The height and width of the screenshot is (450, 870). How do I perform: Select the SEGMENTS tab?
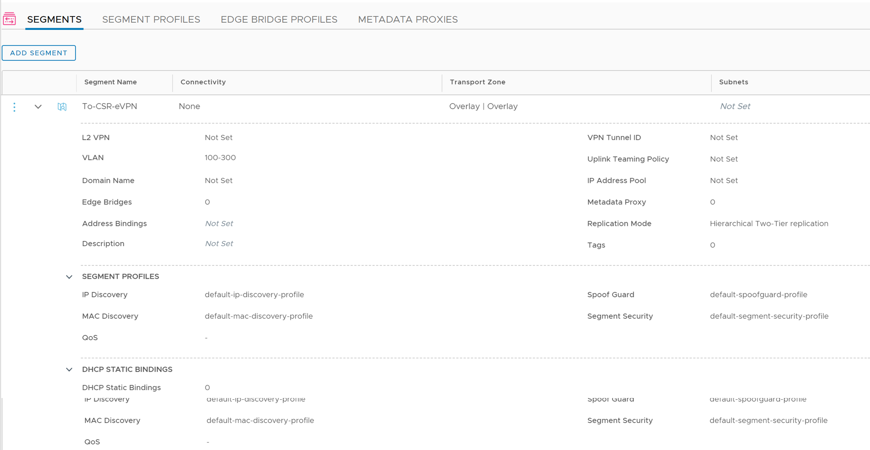tap(54, 19)
